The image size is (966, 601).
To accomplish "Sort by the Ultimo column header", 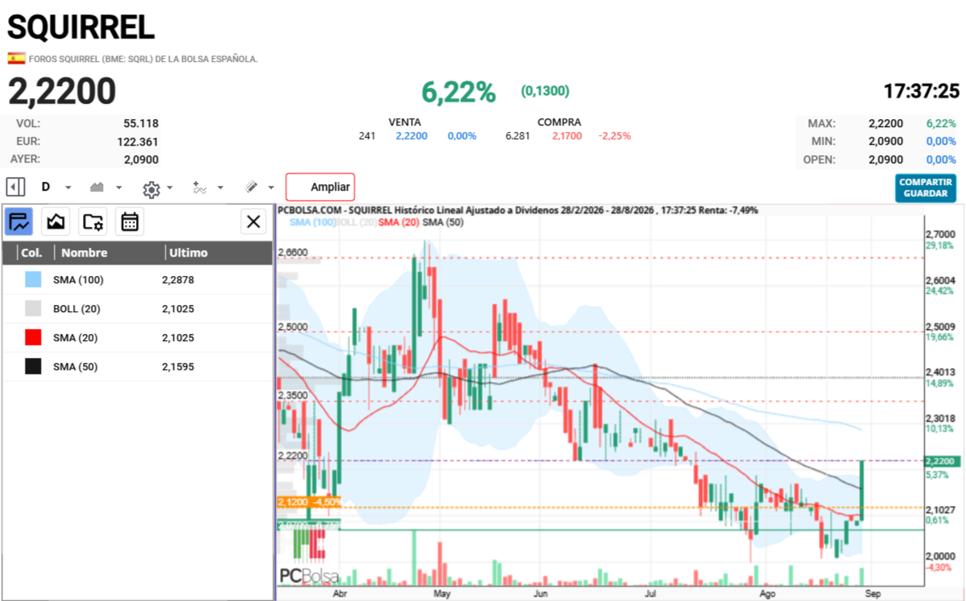I will [x=188, y=253].
